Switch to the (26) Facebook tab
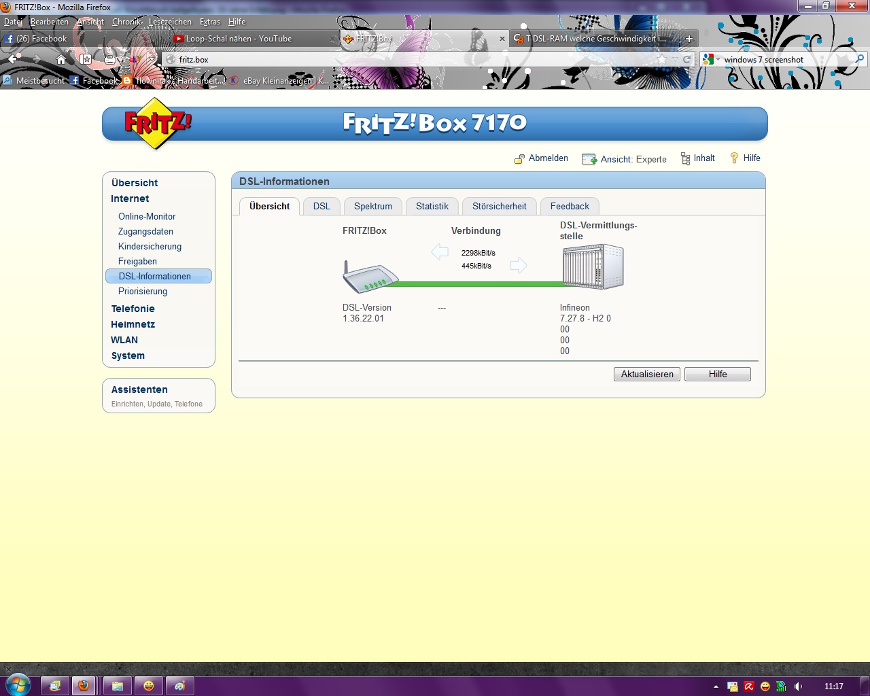Screen dimensions: 870x696 click(x=85, y=39)
